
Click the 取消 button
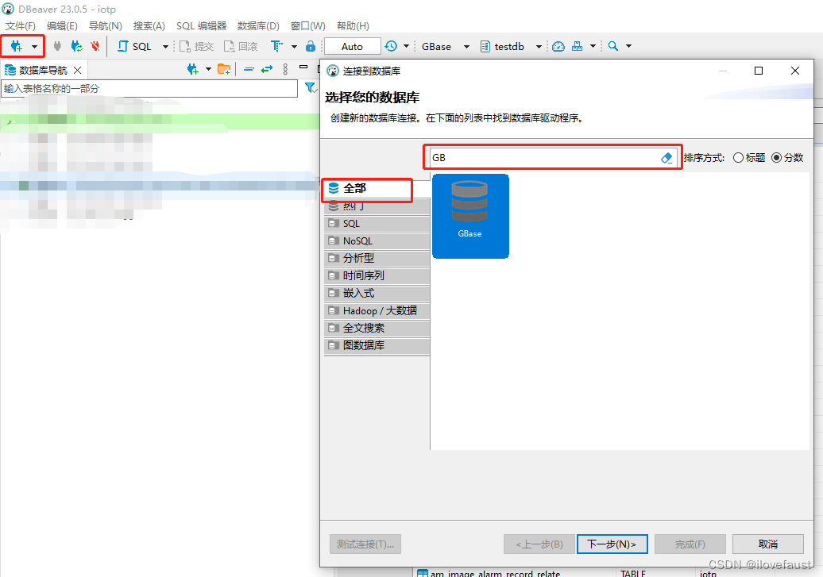pyautogui.click(x=768, y=544)
